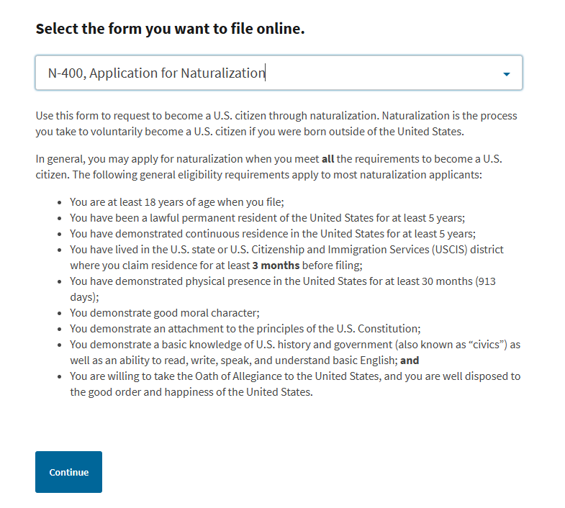
Task: Click the bolded 'and' after basic English
Action: coord(410,360)
